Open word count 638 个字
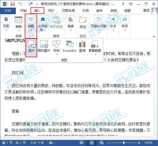This screenshot has height=146, width=158. pos(37,143)
